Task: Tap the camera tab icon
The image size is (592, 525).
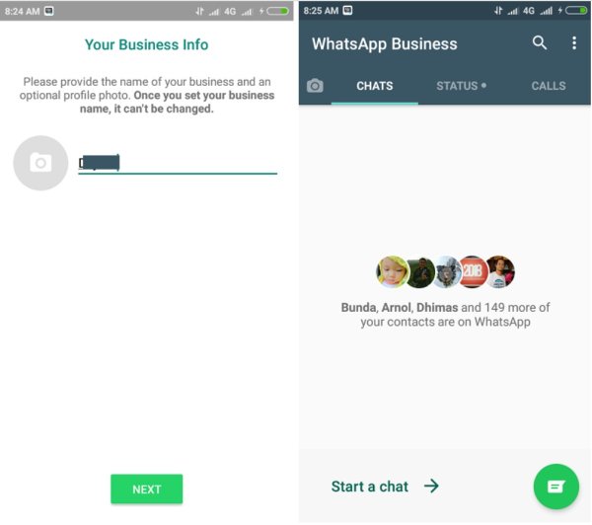Action: pyautogui.click(x=315, y=86)
